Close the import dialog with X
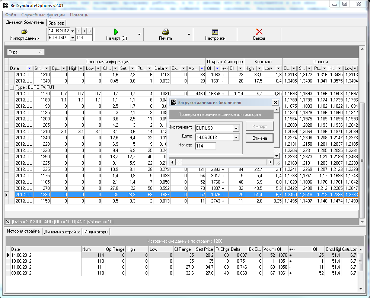The image size is (370, 298). coord(275,102)
